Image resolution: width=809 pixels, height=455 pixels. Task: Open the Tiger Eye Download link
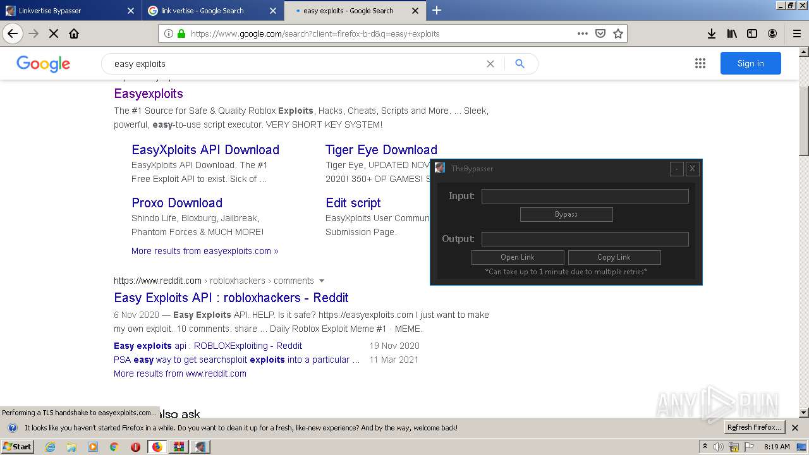pyautogui.click(x=381, y=150)
